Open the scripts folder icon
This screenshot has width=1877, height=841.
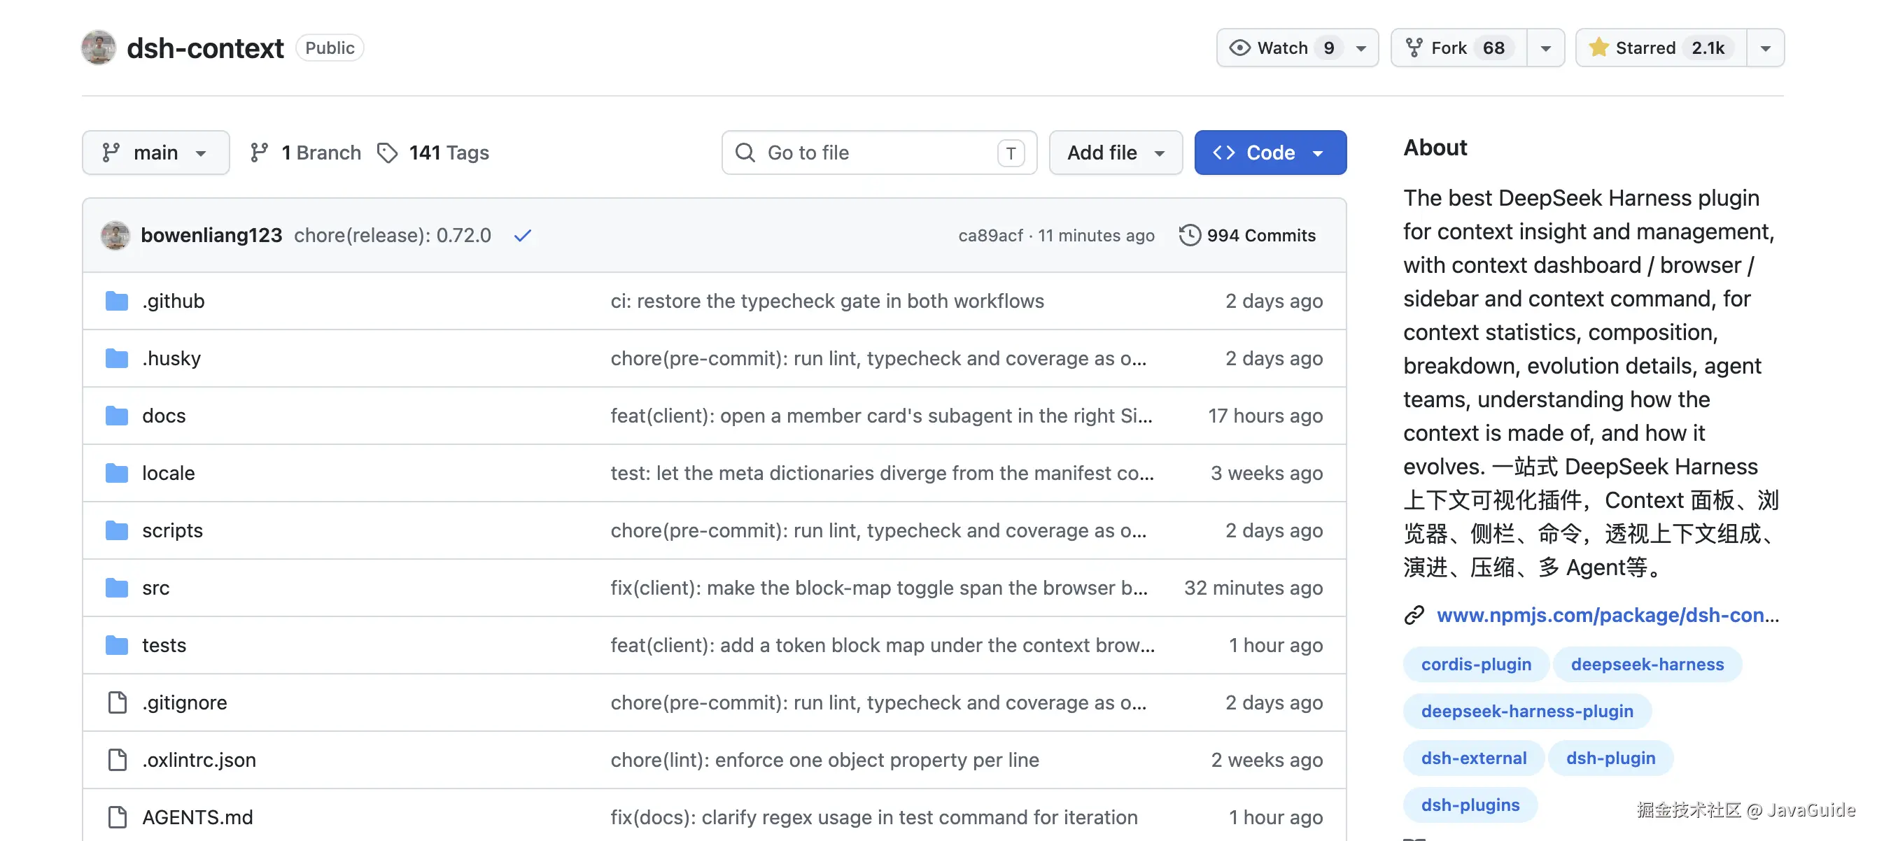coord(117,530)
